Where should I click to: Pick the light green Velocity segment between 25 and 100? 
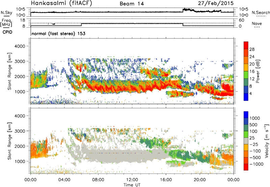(x=246, y=134)
